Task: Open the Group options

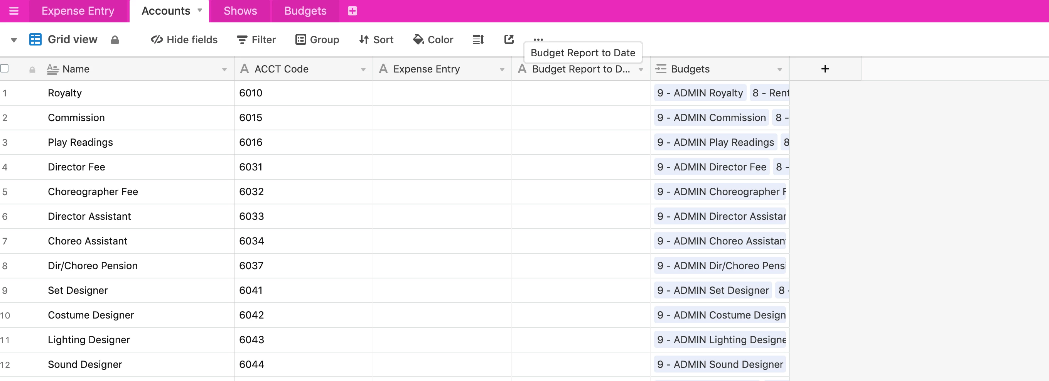Action: point(317,39)
